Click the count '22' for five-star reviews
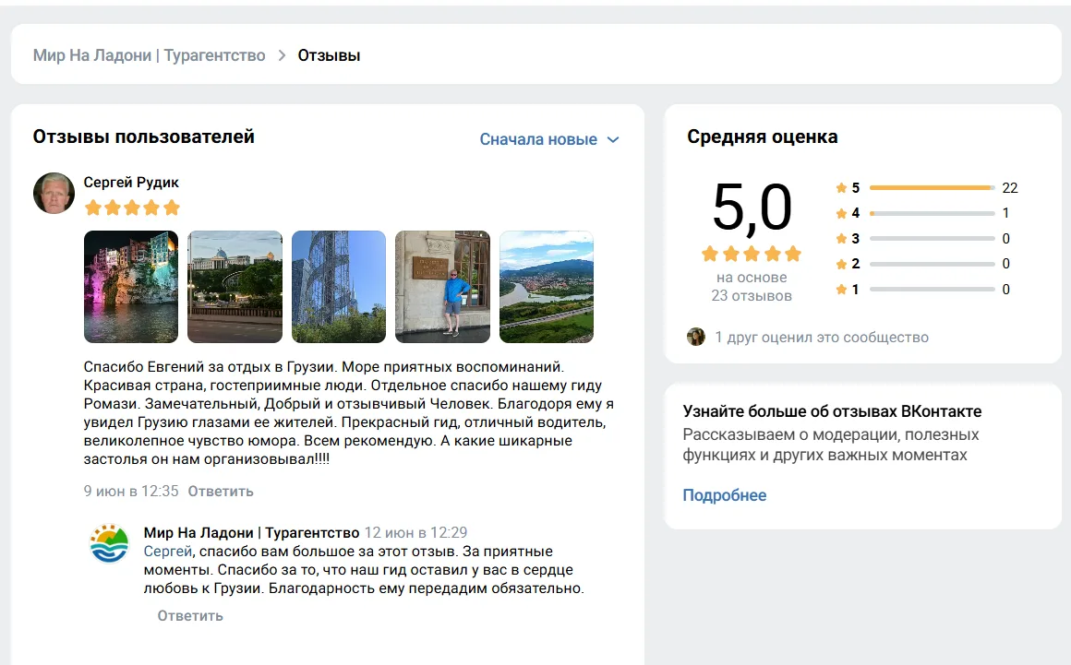 coord(1009,187)
